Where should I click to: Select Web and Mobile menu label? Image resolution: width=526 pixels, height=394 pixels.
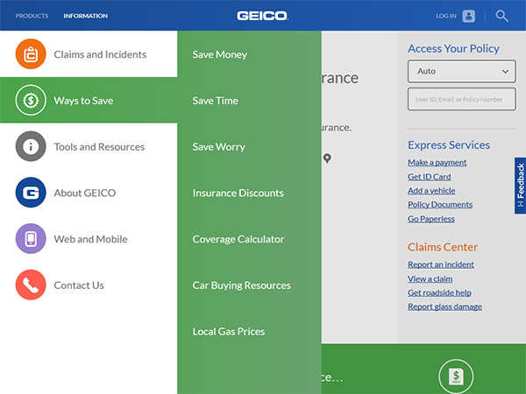pyautogui.click(x=90, y=239)
